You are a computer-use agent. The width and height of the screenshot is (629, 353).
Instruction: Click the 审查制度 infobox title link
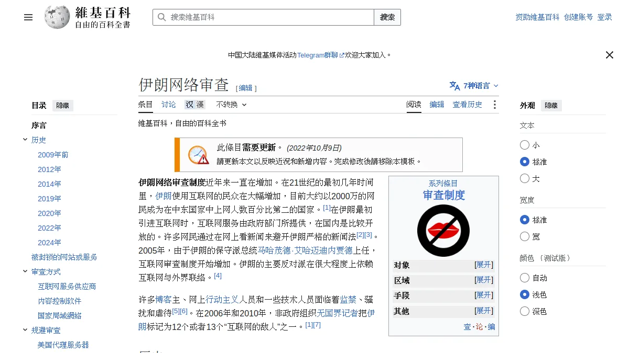[x=443, y=196]
